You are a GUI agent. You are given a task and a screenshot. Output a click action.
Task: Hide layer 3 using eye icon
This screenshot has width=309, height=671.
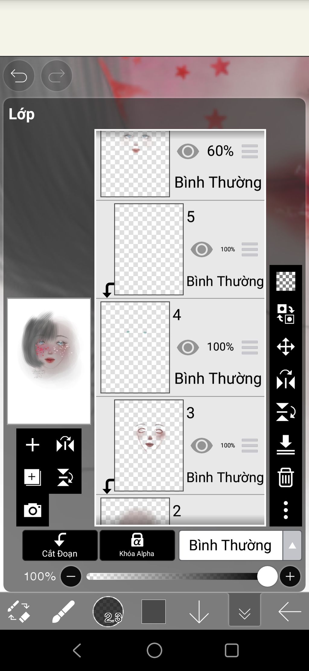(202, 445)
